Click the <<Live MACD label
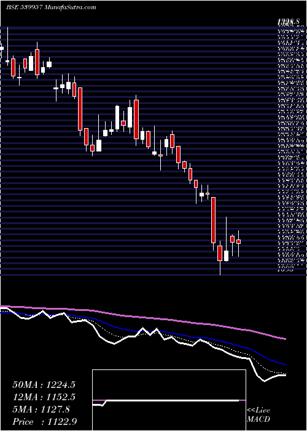The width and height of the screenshot is (307, 431). click(x=258, y=416)
